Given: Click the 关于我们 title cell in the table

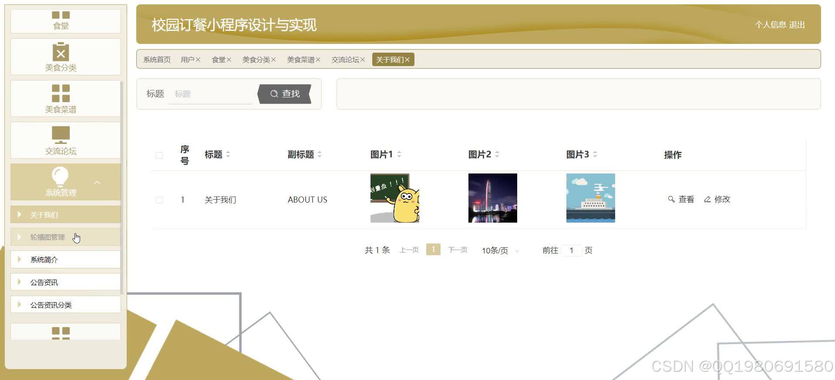Looking at the screenshot, I should [x=220, y=200].
